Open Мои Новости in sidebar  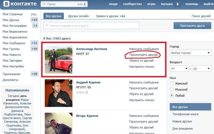pyautogui.click(x=12, y=55)
